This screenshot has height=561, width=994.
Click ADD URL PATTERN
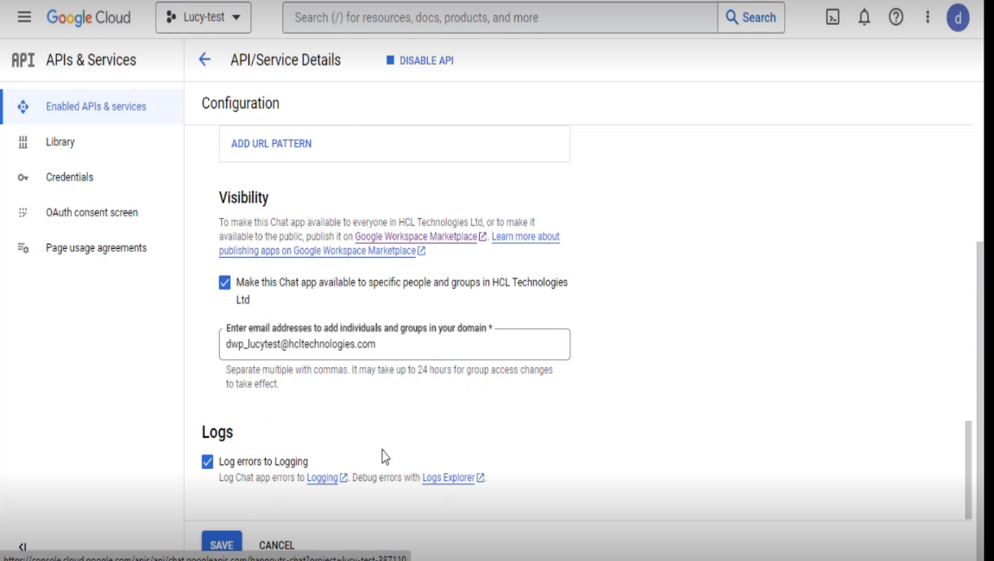pos(271,144)
